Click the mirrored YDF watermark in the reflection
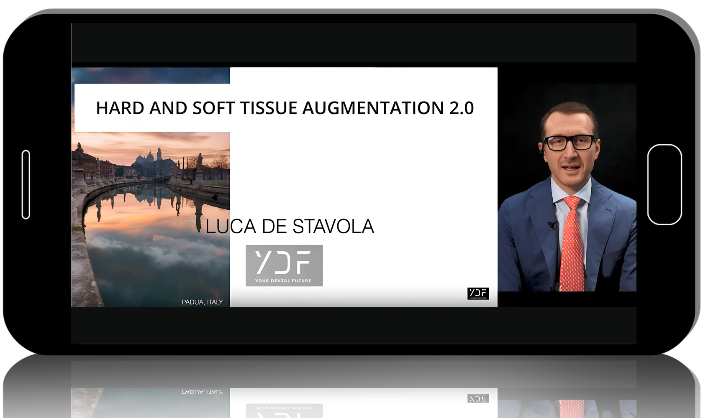 (x=478, y=398)
